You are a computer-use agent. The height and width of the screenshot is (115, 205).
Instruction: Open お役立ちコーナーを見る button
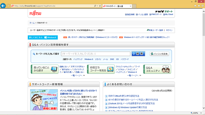[101, 69]
